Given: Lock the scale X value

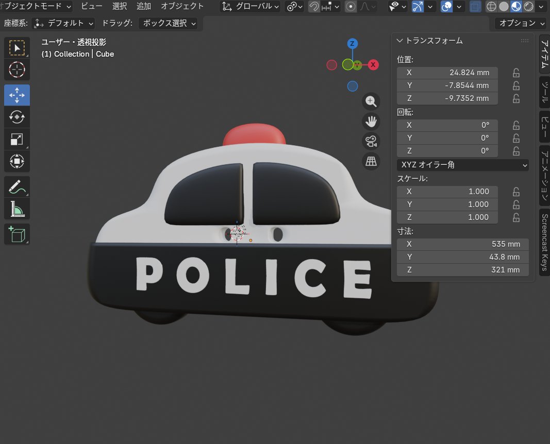Looking at the screenshot, I should (x=516, y=192).
